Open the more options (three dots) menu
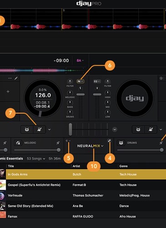This screenshot has height=228, width=166. tap(10, 78)
